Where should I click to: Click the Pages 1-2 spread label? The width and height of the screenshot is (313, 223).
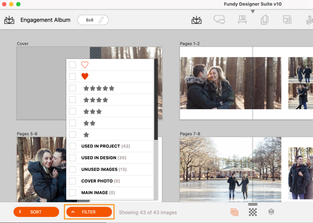(190, 43)
